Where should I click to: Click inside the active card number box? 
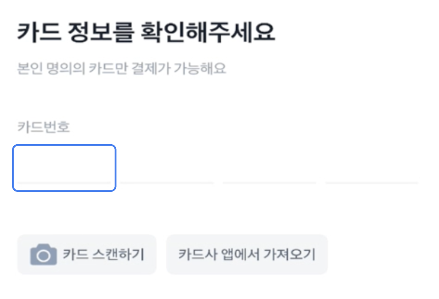coord(64,168)
